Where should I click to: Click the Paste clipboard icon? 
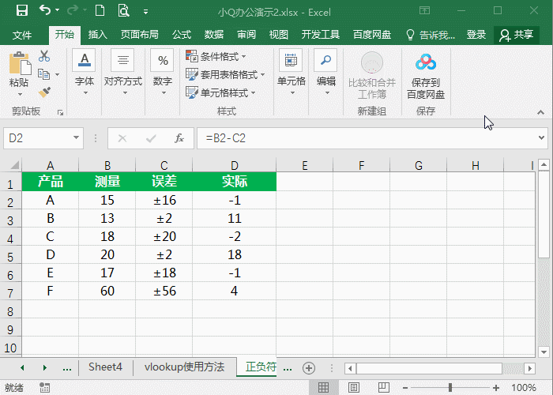pos(20,63)
